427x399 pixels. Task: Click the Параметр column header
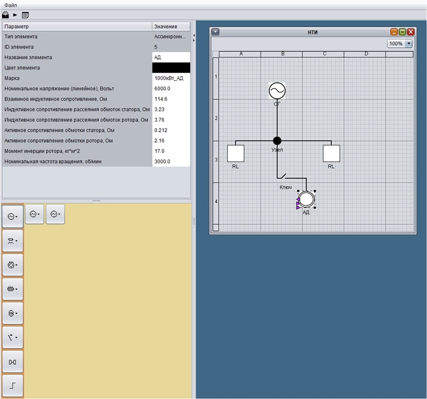(x=76, y=26)
